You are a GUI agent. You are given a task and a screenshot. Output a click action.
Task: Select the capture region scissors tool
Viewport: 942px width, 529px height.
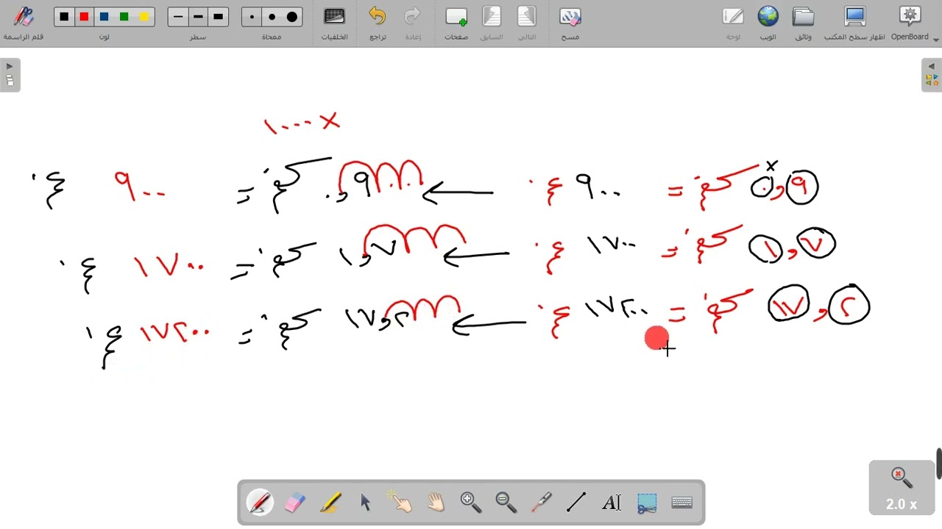[x=647, y=503]
